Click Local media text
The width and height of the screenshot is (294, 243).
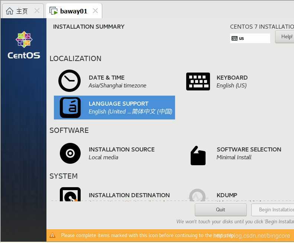click(103, 157)
